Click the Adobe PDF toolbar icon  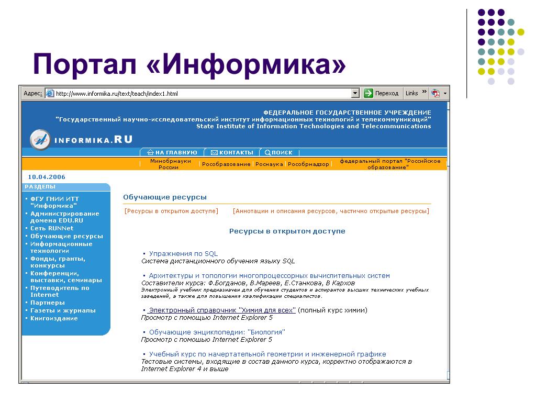coord(435,93)
